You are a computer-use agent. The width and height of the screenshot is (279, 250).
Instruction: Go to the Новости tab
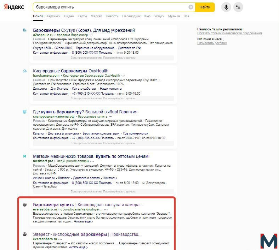pos(112,16)
